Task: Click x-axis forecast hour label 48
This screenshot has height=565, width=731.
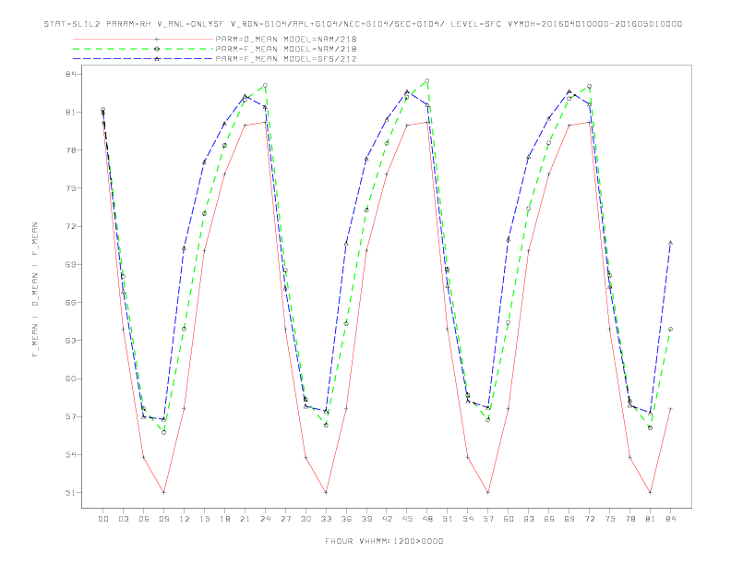Action: point(427,519)
